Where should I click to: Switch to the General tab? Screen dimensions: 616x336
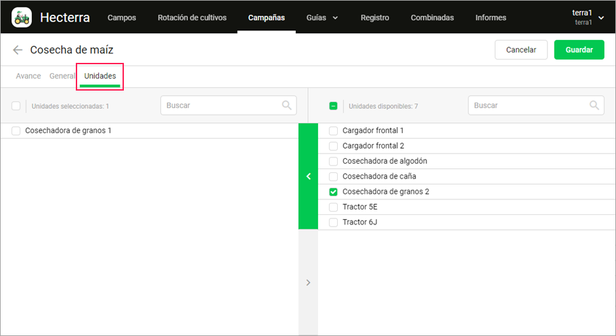[62, 76]
